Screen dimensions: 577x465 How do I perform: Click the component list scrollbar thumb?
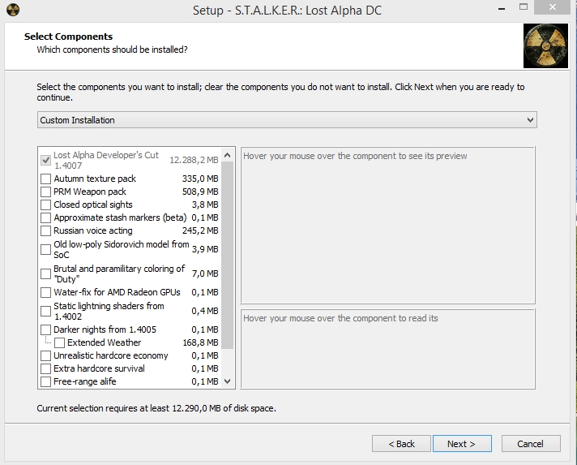(228, 255)
